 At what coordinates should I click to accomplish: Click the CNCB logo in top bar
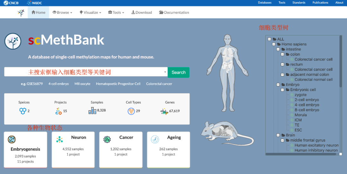tap(11, 3)
